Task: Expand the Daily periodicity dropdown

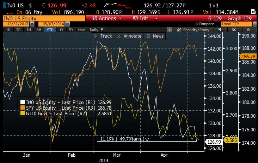Action: click(97, 30)
